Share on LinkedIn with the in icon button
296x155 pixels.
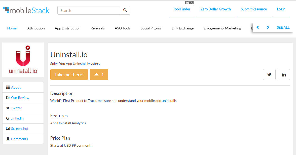coord(284,74)
